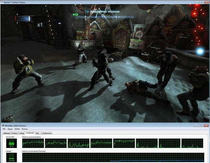Open the Plik menu in Task Manager

click(x=4, y=129)
